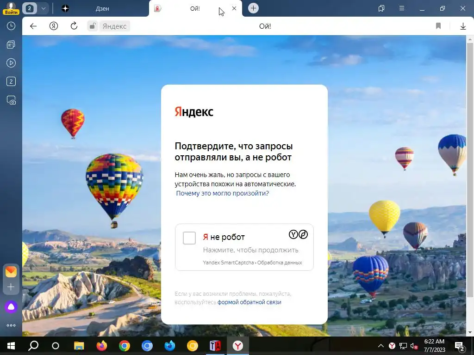The image size is (474, 355).
Task: Open sidebar more options (three dots)
Action: pos(11,325)
